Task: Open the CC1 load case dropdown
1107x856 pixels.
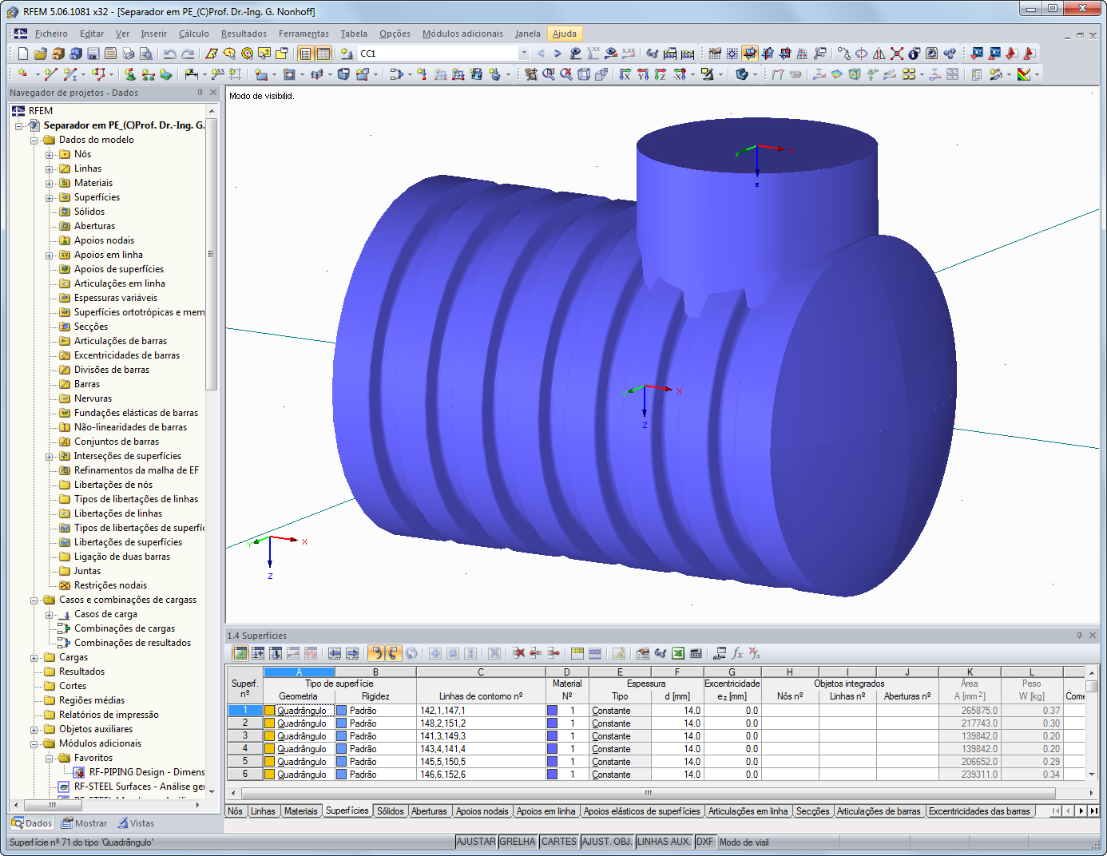Action: click(524, 53)
